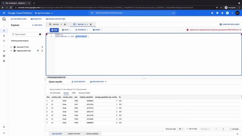
Task: Open more actions for bigquery-public-data
Action: pyautogui.click(x=42, y=51)
